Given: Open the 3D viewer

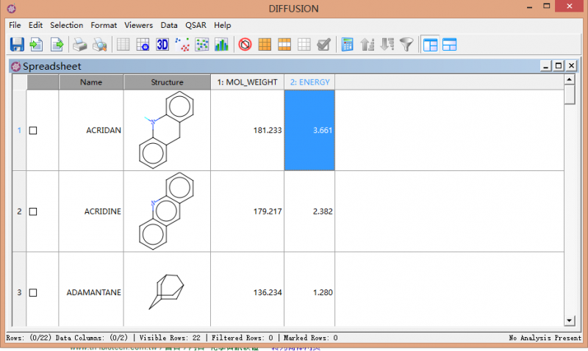Looking at the screenshot, I should [162, 45].
